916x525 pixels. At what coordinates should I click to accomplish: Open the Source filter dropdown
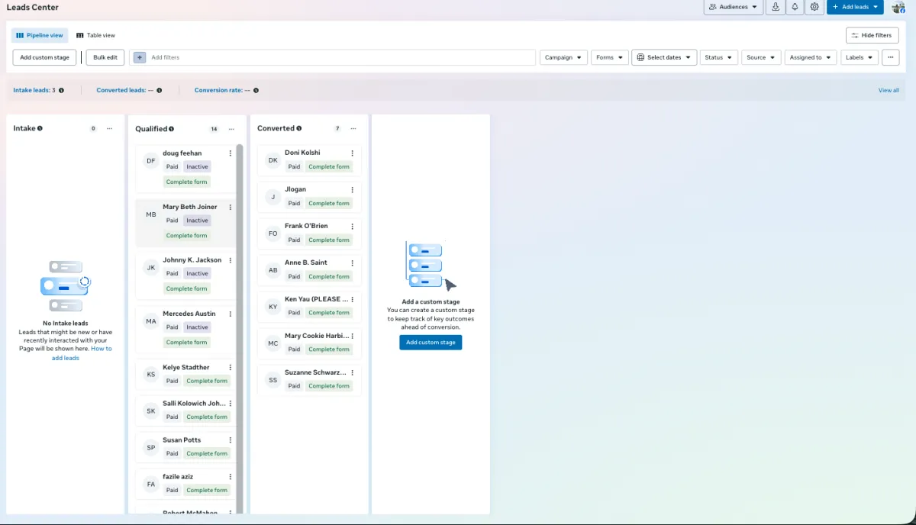pyautogui.click(x=761, y=57)
